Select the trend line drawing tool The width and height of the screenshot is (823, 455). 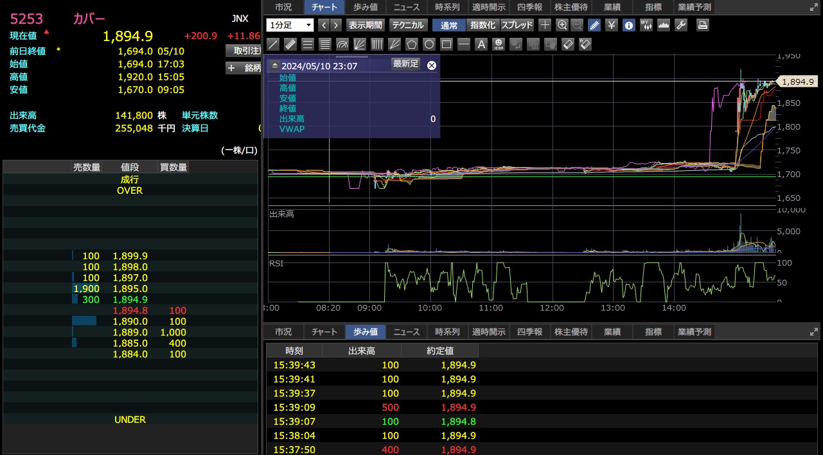coord(273,44)
